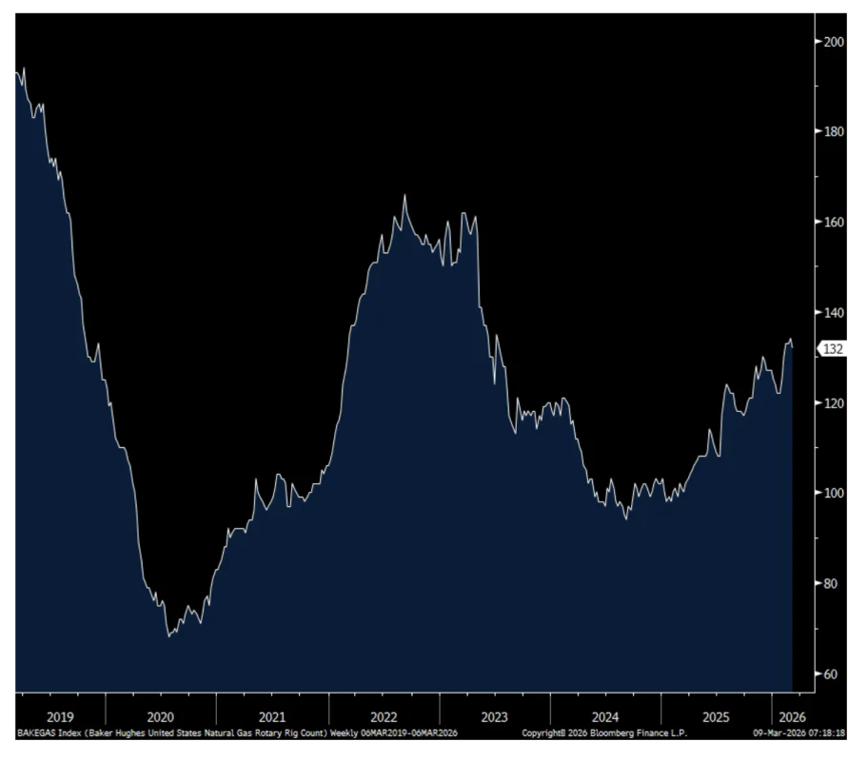Click the 09-Mar-2026 timestamp in footer

[x=798, y=733]
